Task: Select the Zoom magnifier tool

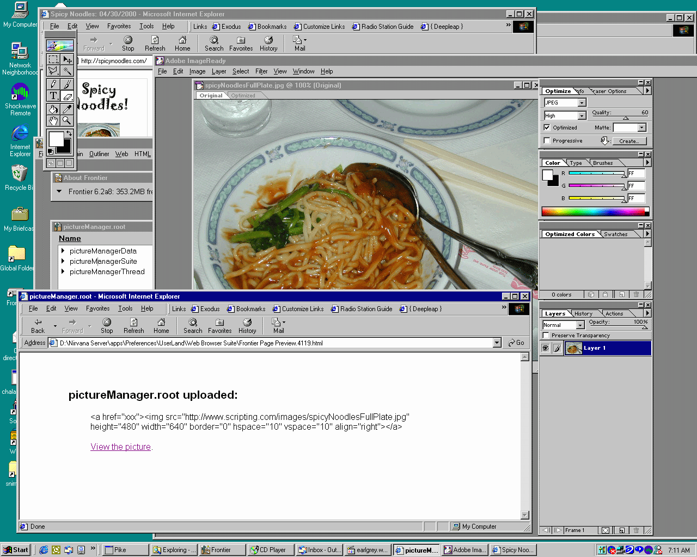Action: point(67,121)
